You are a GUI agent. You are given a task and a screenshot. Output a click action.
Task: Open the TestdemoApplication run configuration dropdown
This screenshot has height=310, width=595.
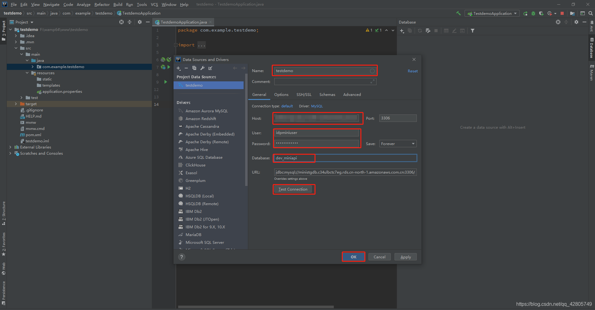point(492,13)
